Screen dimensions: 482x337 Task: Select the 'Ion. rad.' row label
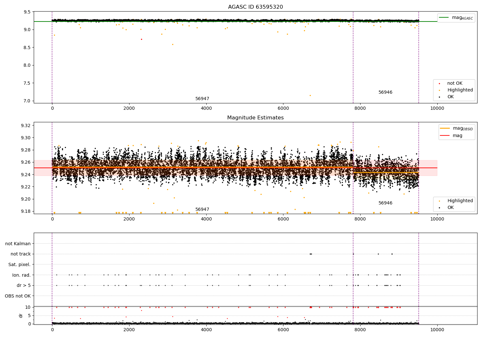point(22,275)
